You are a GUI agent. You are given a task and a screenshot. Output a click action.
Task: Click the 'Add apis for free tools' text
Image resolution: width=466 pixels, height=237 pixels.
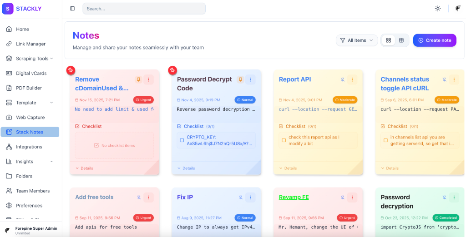pyautogui.click(x=106, y=227)
